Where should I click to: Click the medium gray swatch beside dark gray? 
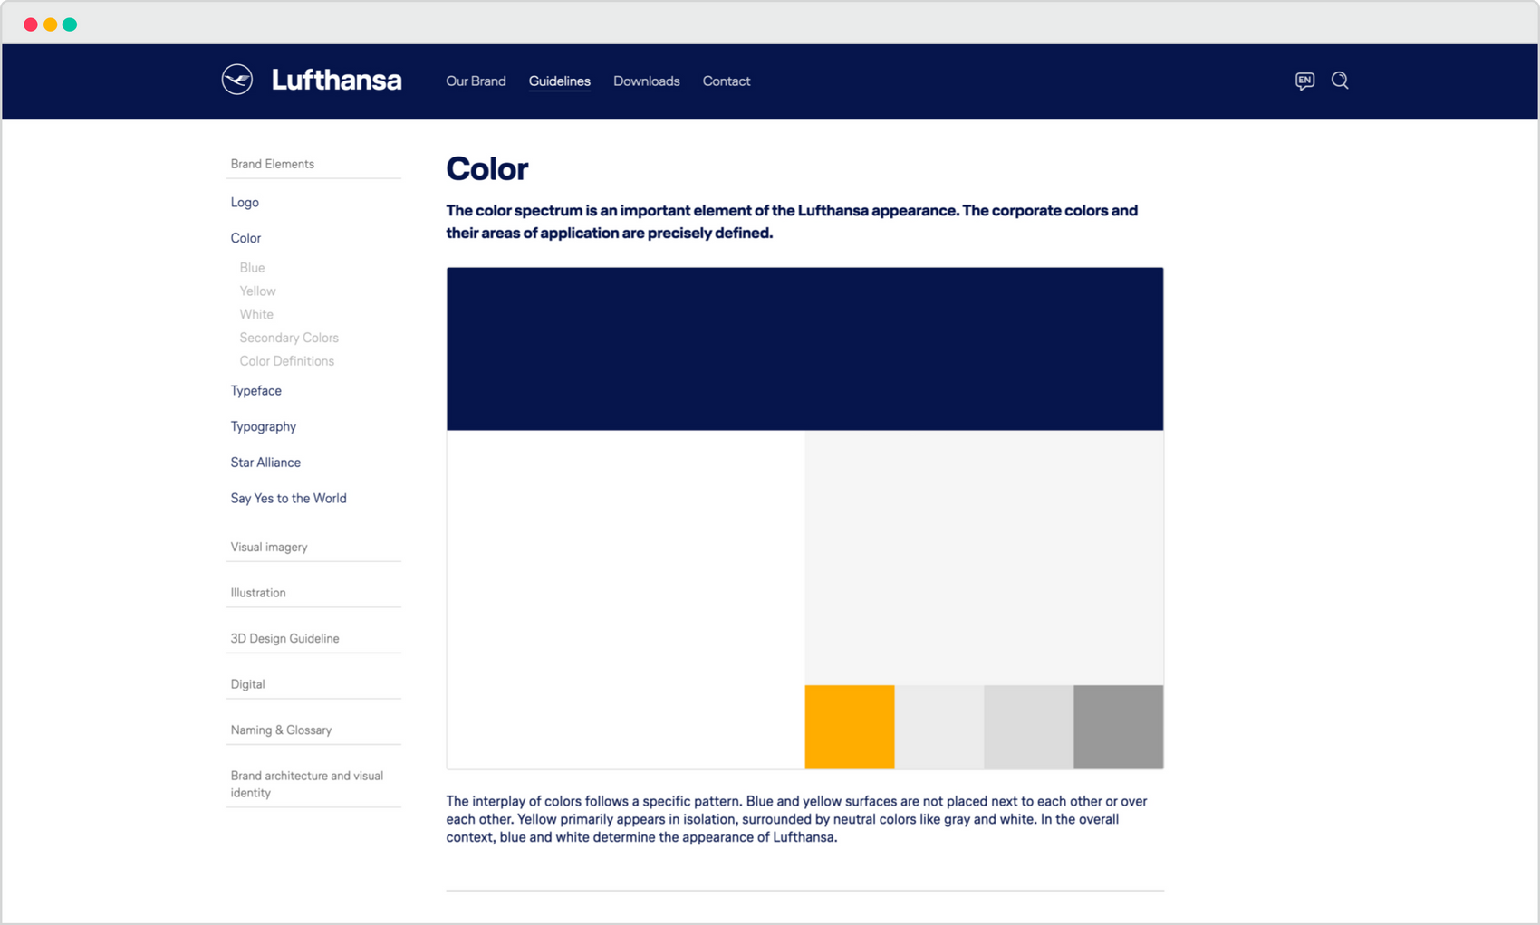pyautogui.click(x=1029, y=727)
